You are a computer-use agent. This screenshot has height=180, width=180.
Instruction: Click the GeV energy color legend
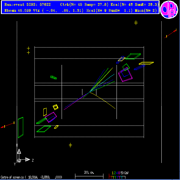coord(118,175)
